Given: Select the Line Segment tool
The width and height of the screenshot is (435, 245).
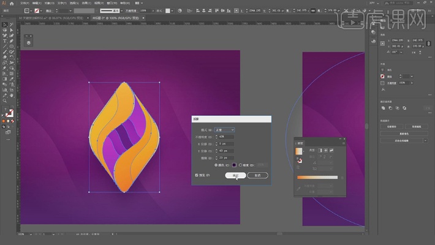Looking at the screenshot, I should click(5, 47).
